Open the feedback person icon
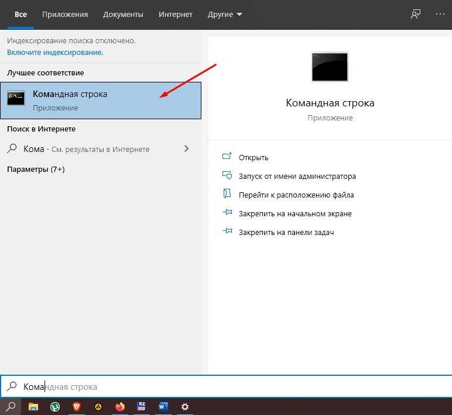452x415 pixels. coord(415,14)
